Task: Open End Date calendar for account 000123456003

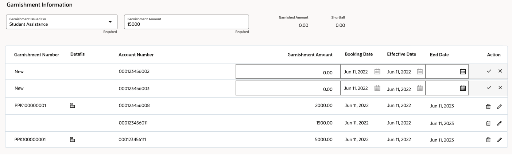Action: click(463, 88)
